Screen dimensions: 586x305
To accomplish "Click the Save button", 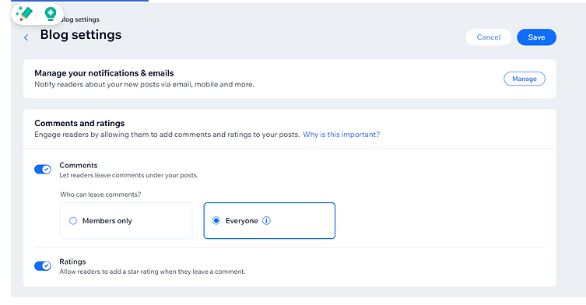I will 536,37.
